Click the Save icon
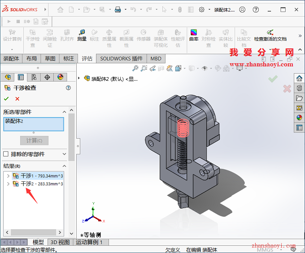This screenshot has height=253, width=305. tap(102, 9)
